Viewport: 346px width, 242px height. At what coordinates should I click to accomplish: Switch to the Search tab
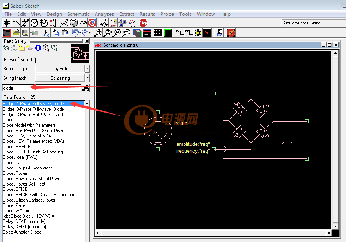tap(27, 60)
